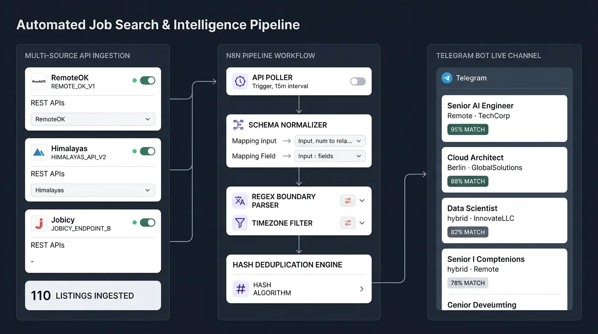
Task: Click the 88% MATCH badge
Action: click(x=468, y=181)
